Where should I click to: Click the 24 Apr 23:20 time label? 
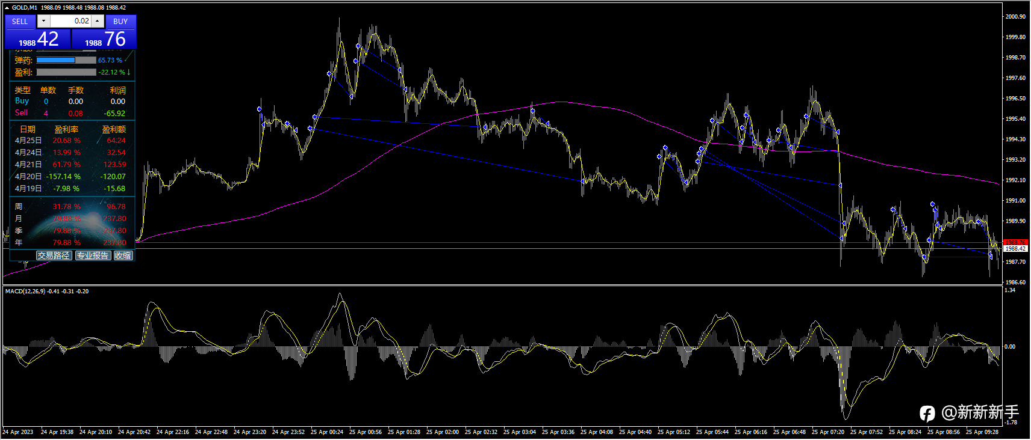250,432
